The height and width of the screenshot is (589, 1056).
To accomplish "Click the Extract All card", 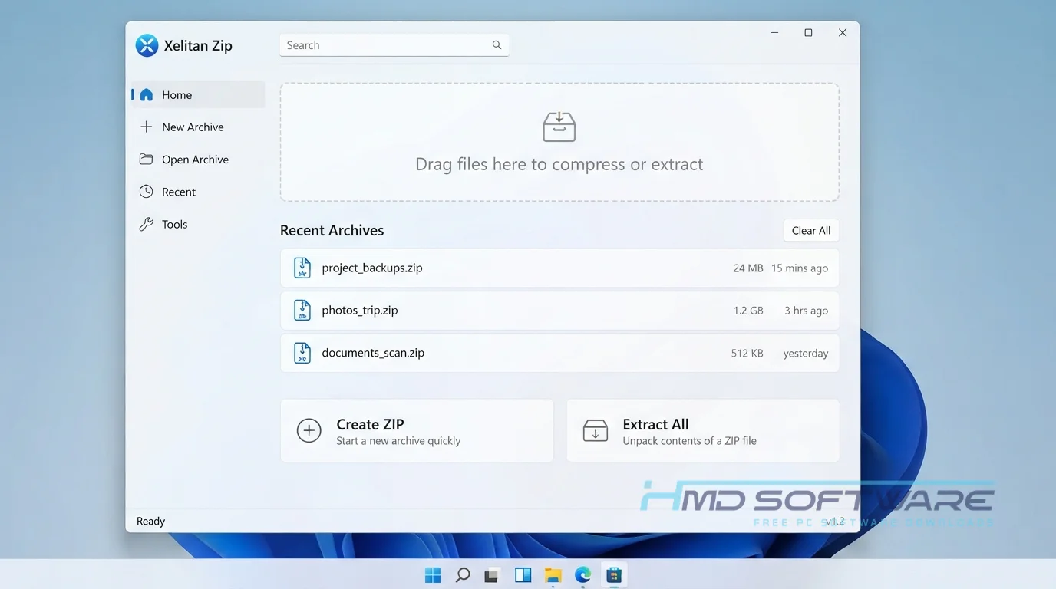I will (703, 430).
